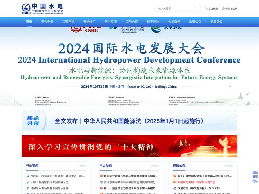Open notice 欢迎订阅《中国能源报》（2025年）
The image size is (259, 194).
click(199, 188)
